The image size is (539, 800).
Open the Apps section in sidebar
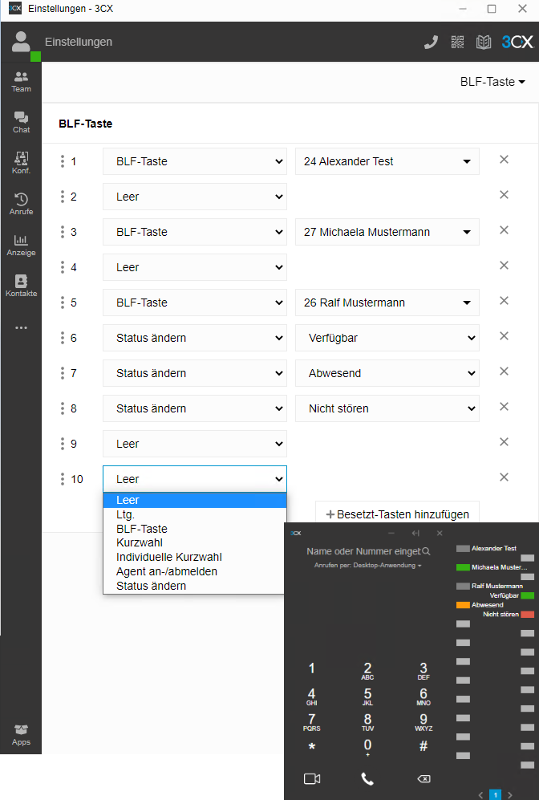(x=21, y=735)
